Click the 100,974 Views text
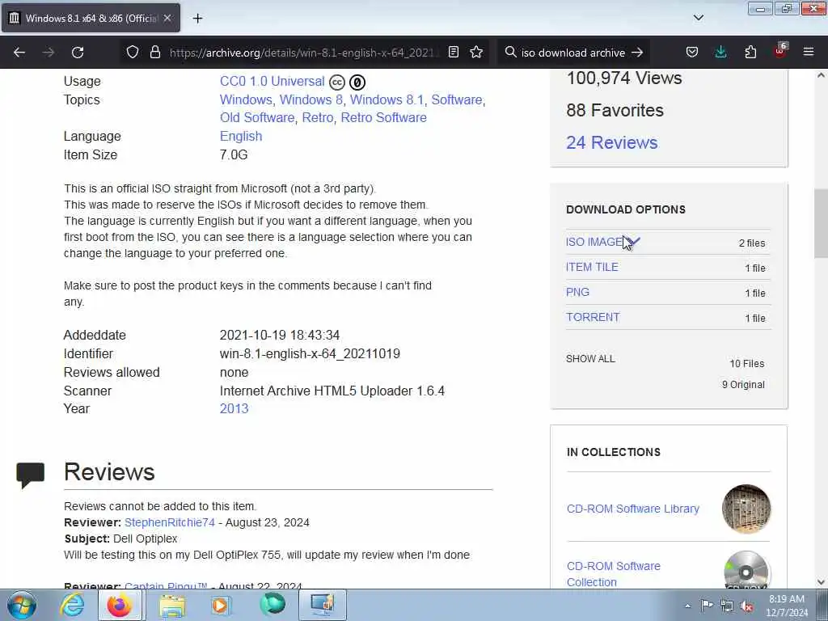 623,78
